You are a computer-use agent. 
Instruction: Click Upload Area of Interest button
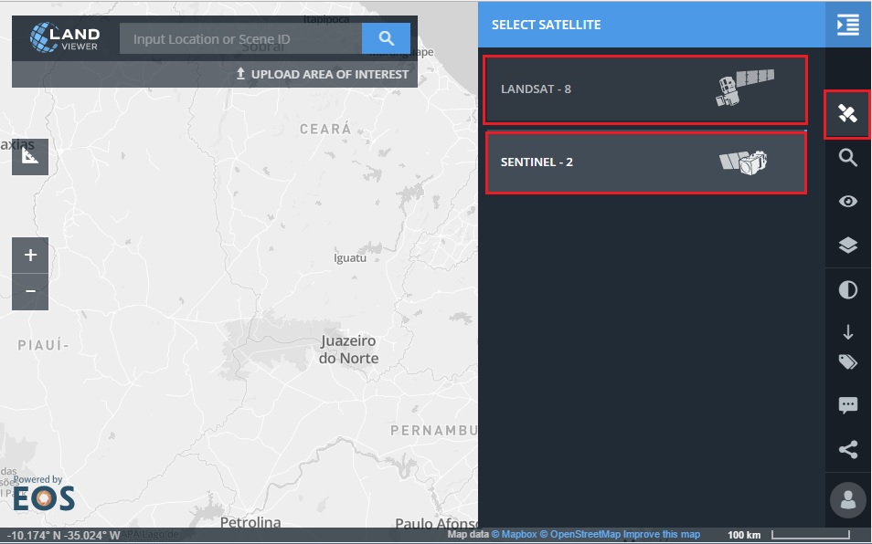(323, 74)
